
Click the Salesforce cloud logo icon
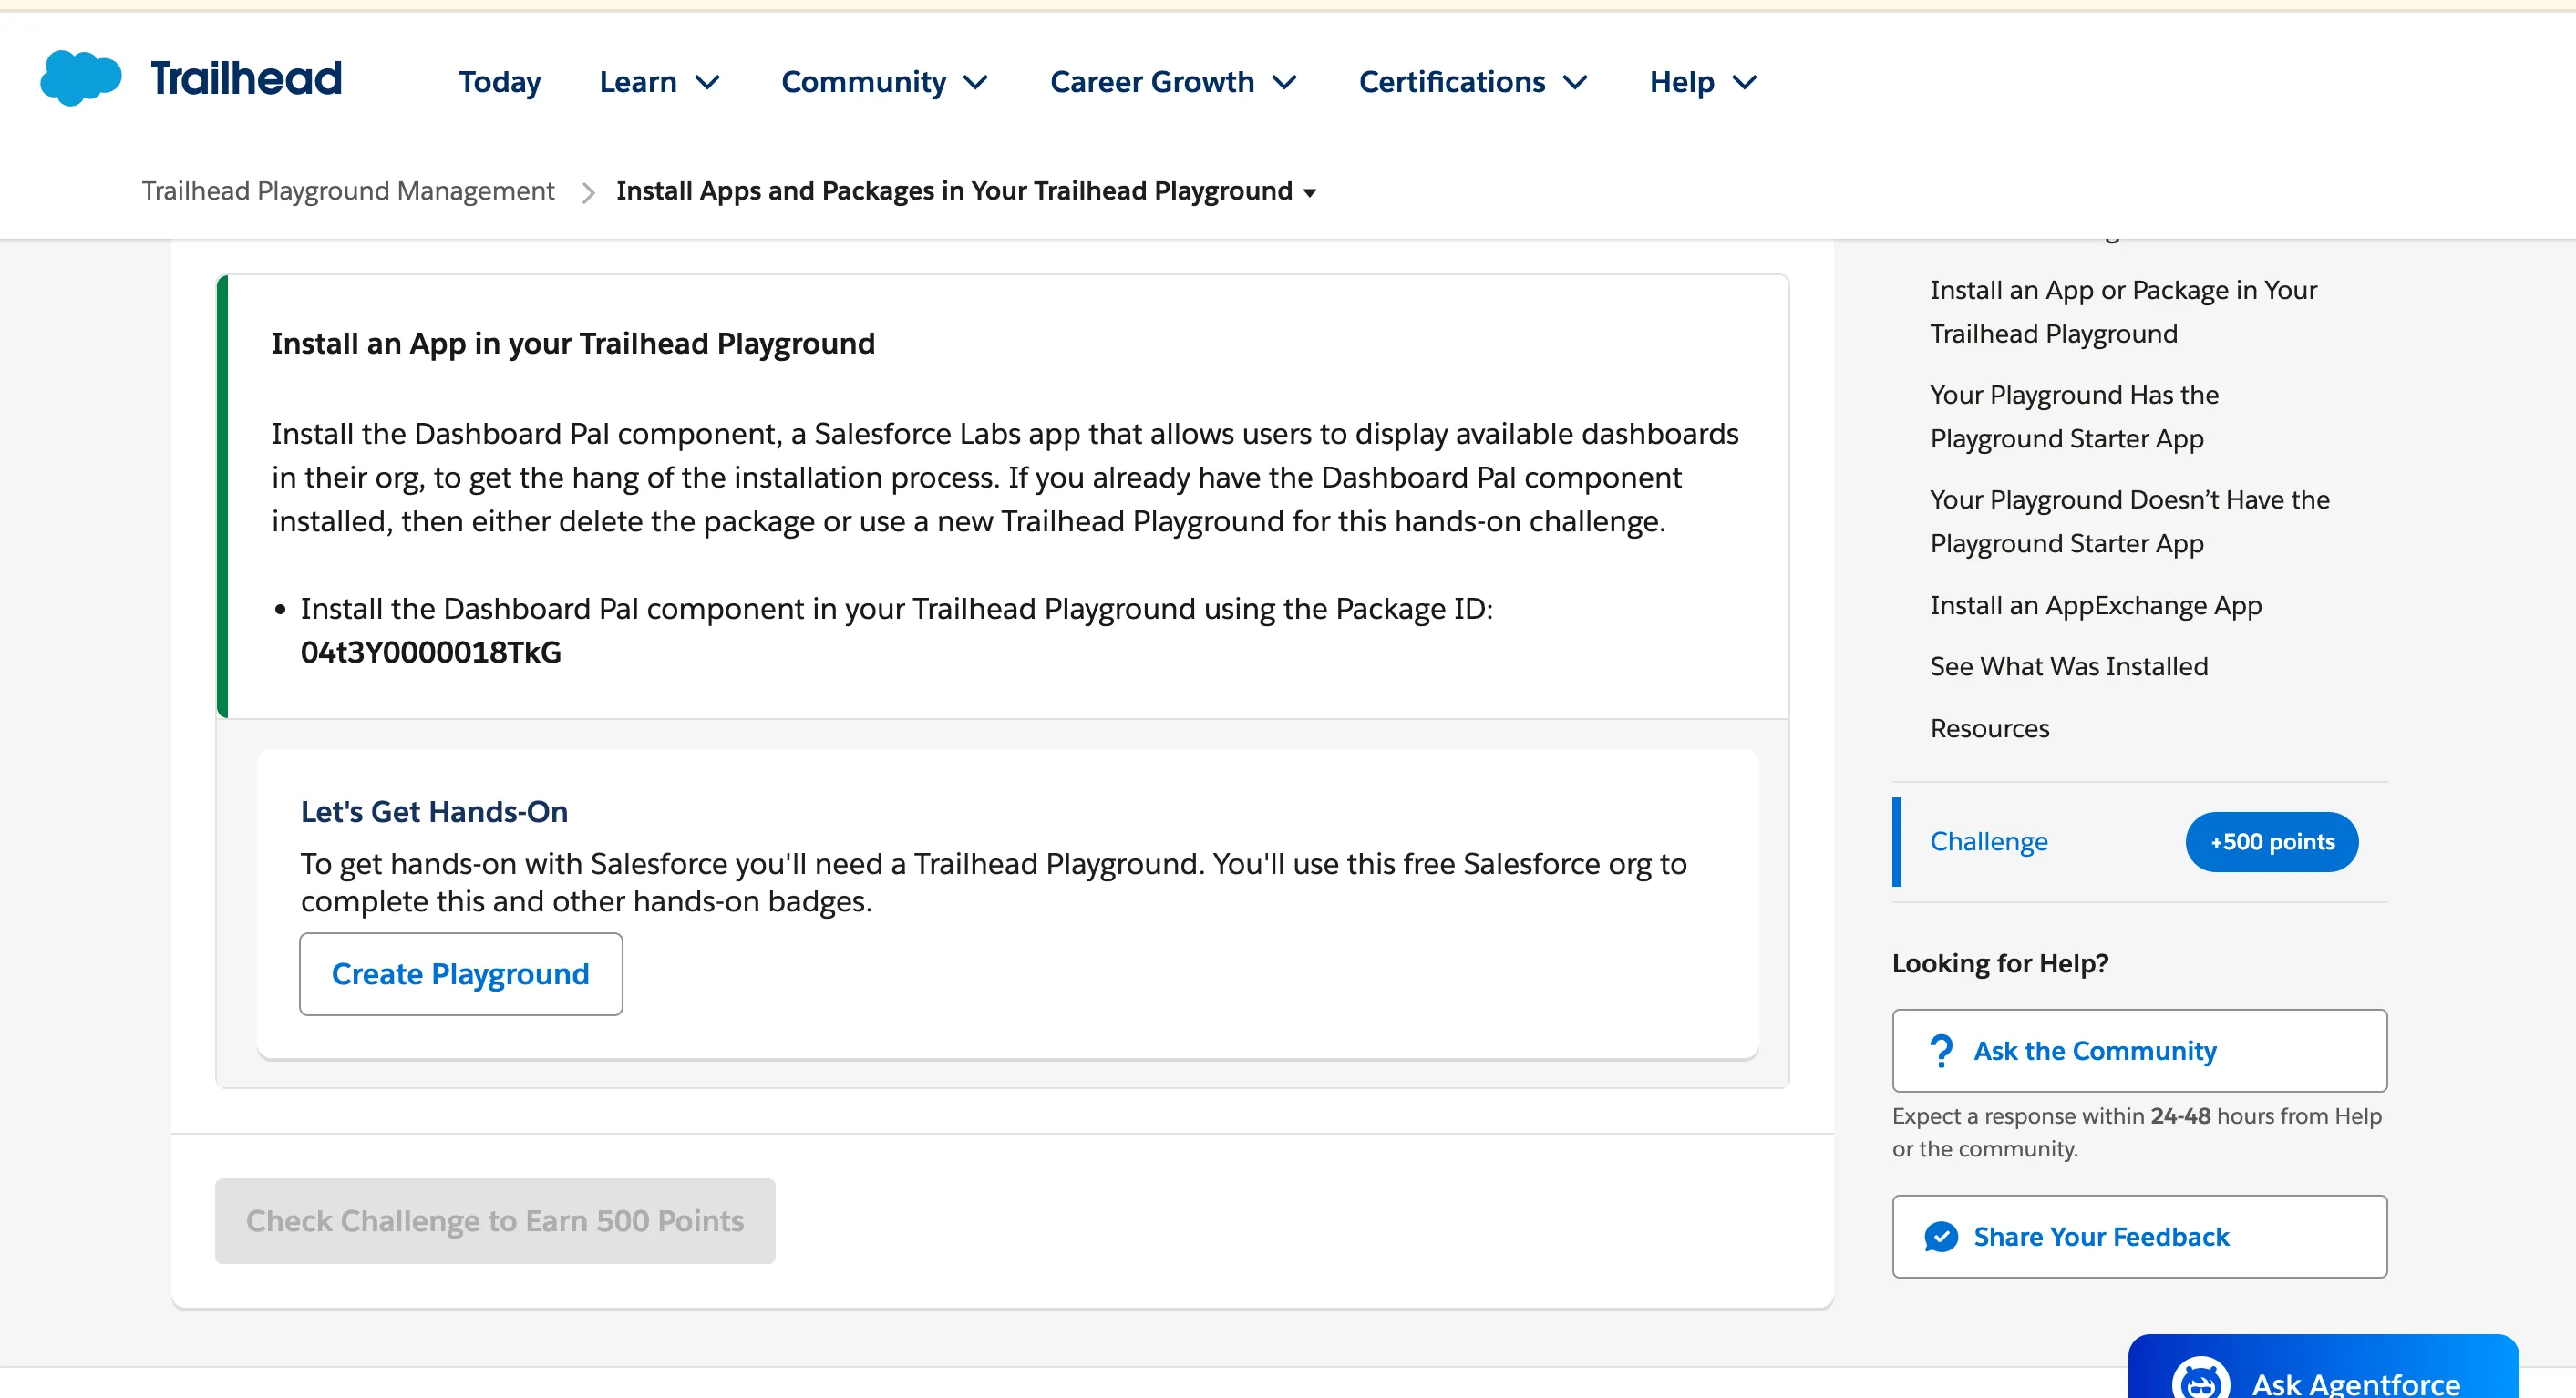click(80, 78)
